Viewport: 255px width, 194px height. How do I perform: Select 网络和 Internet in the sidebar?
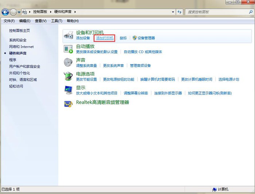pos(21,47)
